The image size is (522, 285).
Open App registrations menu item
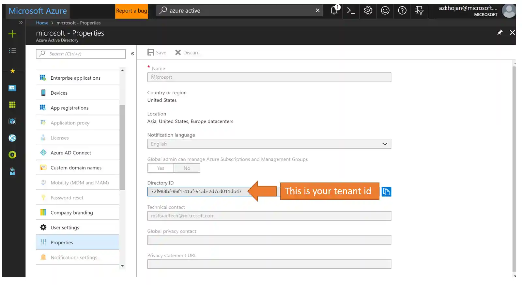tap(77, 108)
